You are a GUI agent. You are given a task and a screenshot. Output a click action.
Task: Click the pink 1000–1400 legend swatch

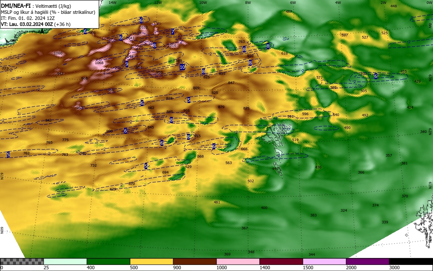coord(238,261)
